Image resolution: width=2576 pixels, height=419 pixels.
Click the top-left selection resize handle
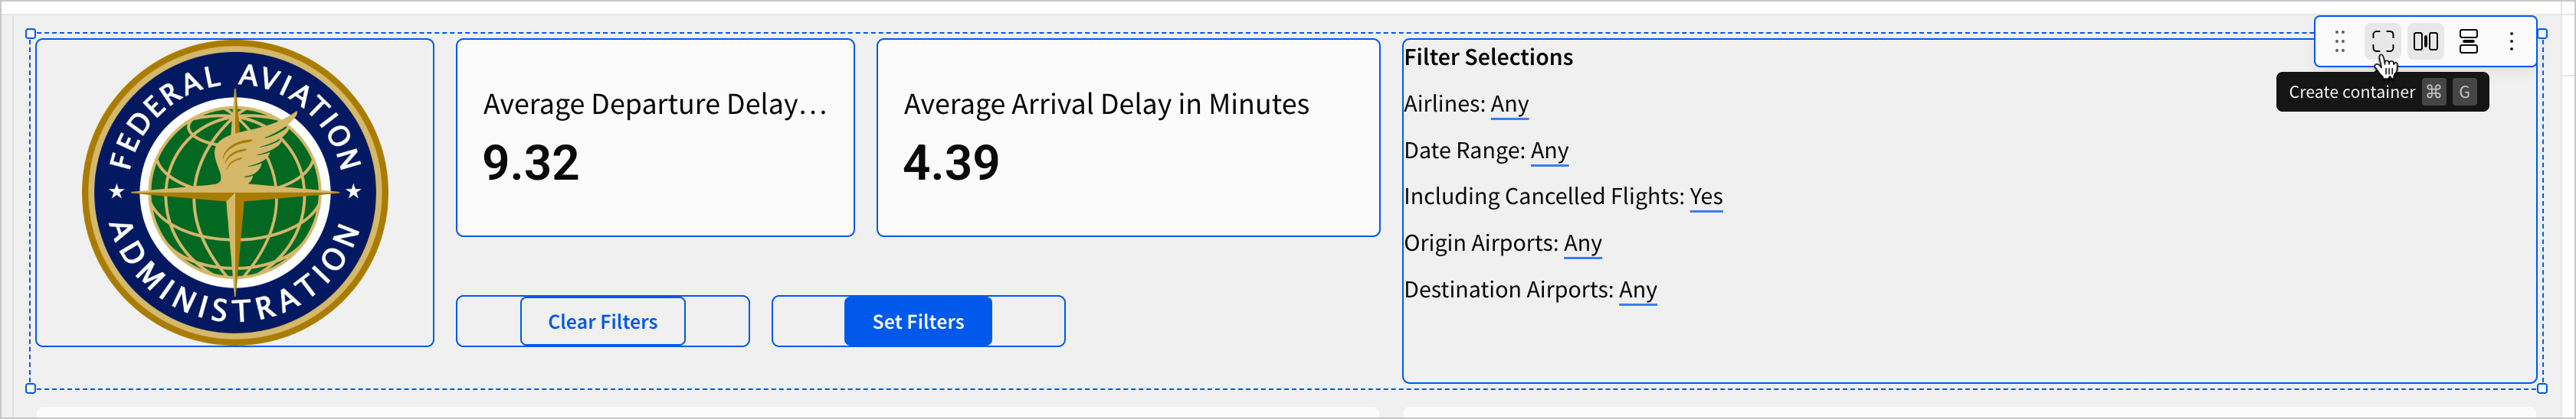tap(30, 34)
